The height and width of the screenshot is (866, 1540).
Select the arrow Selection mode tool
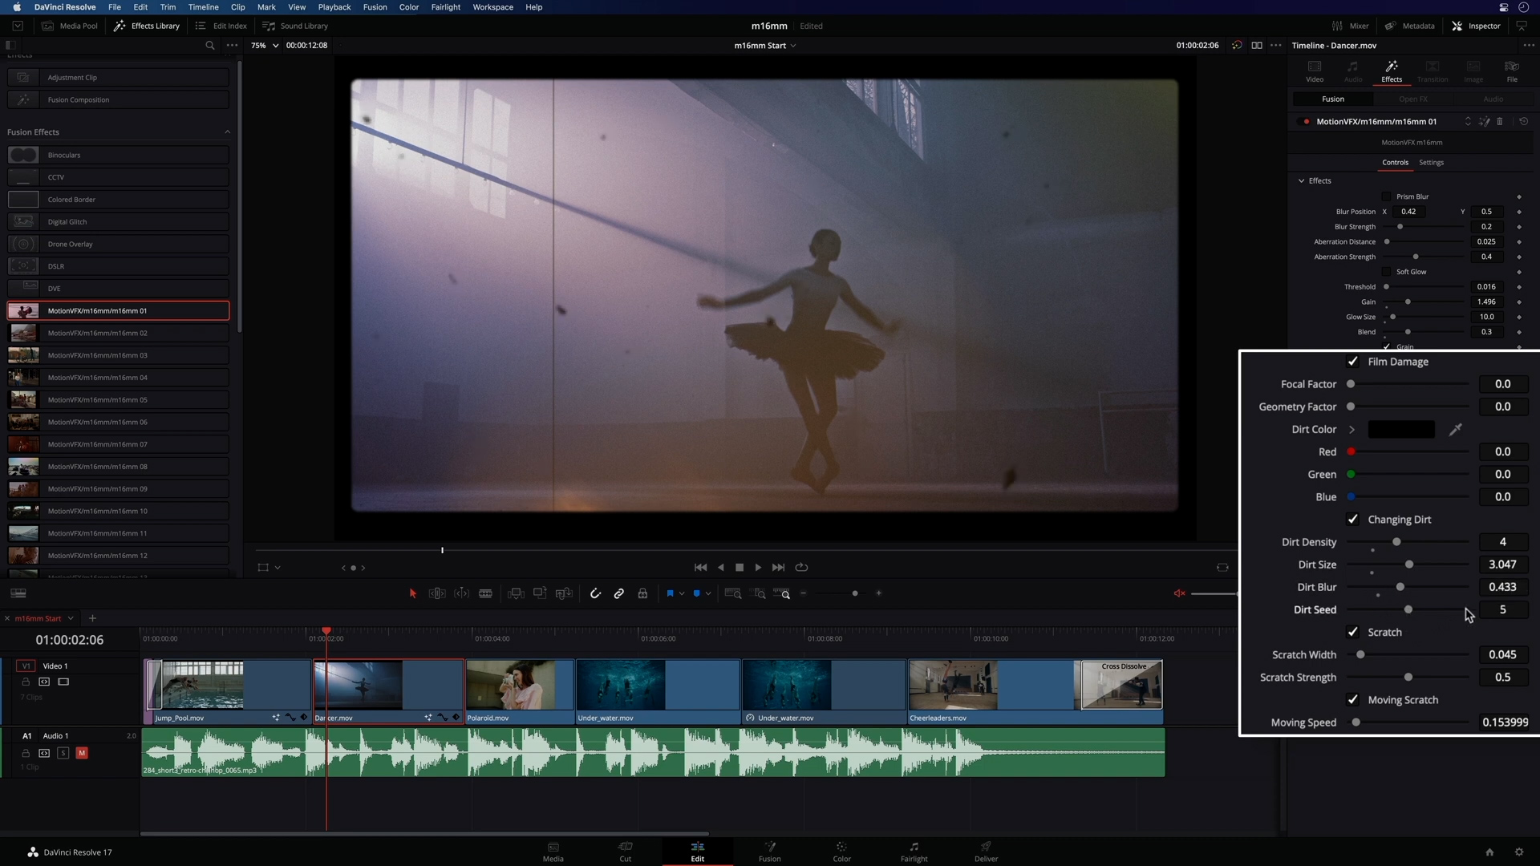coord(413,593)
